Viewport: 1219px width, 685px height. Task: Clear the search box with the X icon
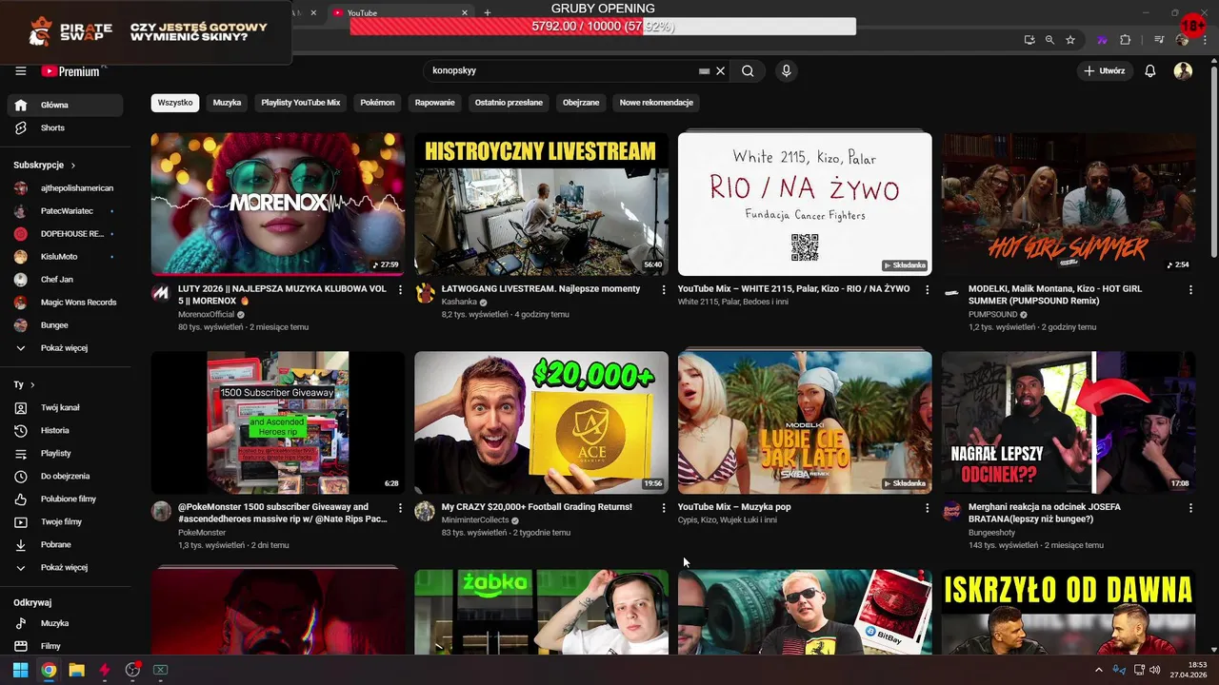pos(721,70)
